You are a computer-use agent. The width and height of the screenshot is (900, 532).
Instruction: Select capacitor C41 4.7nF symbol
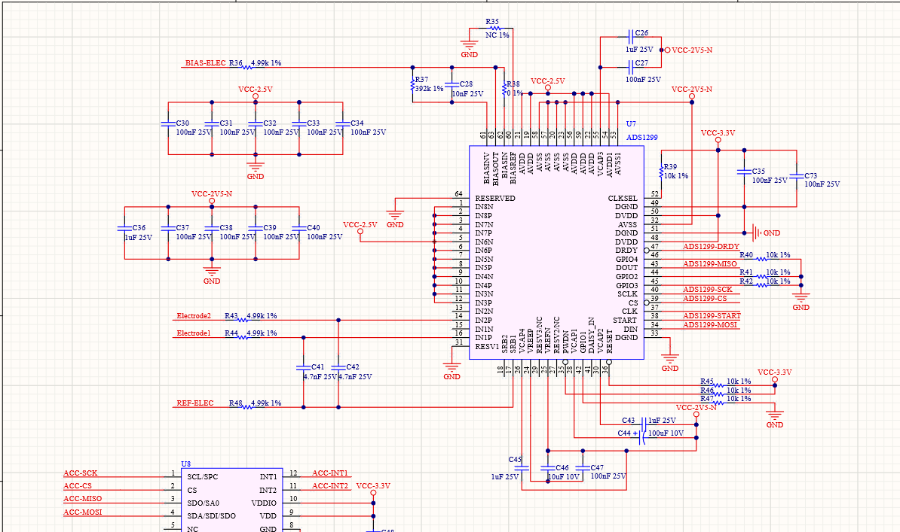tap(303, 367)
